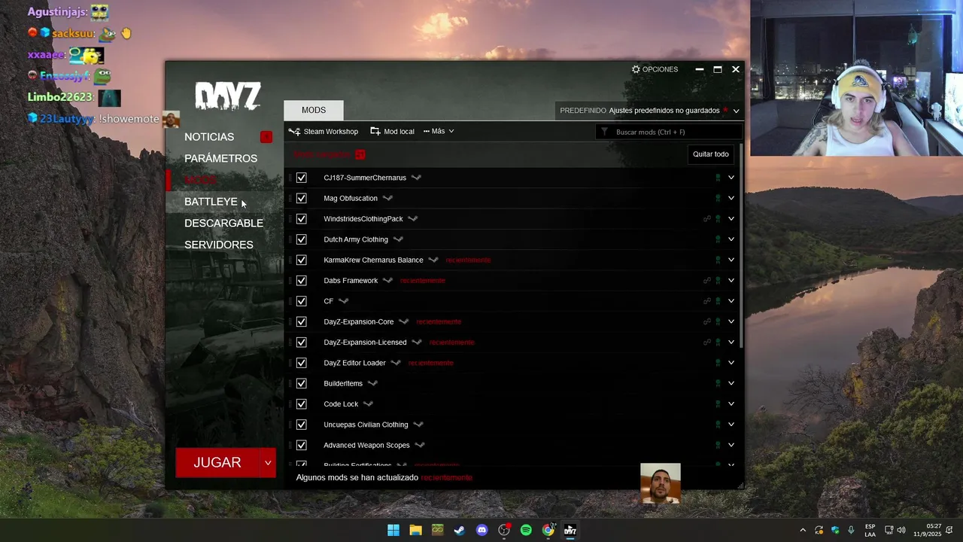Viewport: 963px width, 542px height.
Task: Click dependency link icon on DayZ-Expansion-Licensed row
Action: tap(706, 343)
